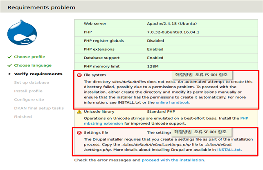Select the DKAN final setup tasks step

39,108
